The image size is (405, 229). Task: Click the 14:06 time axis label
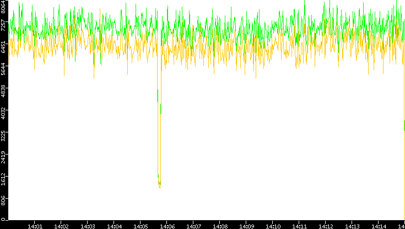point(167,226)
